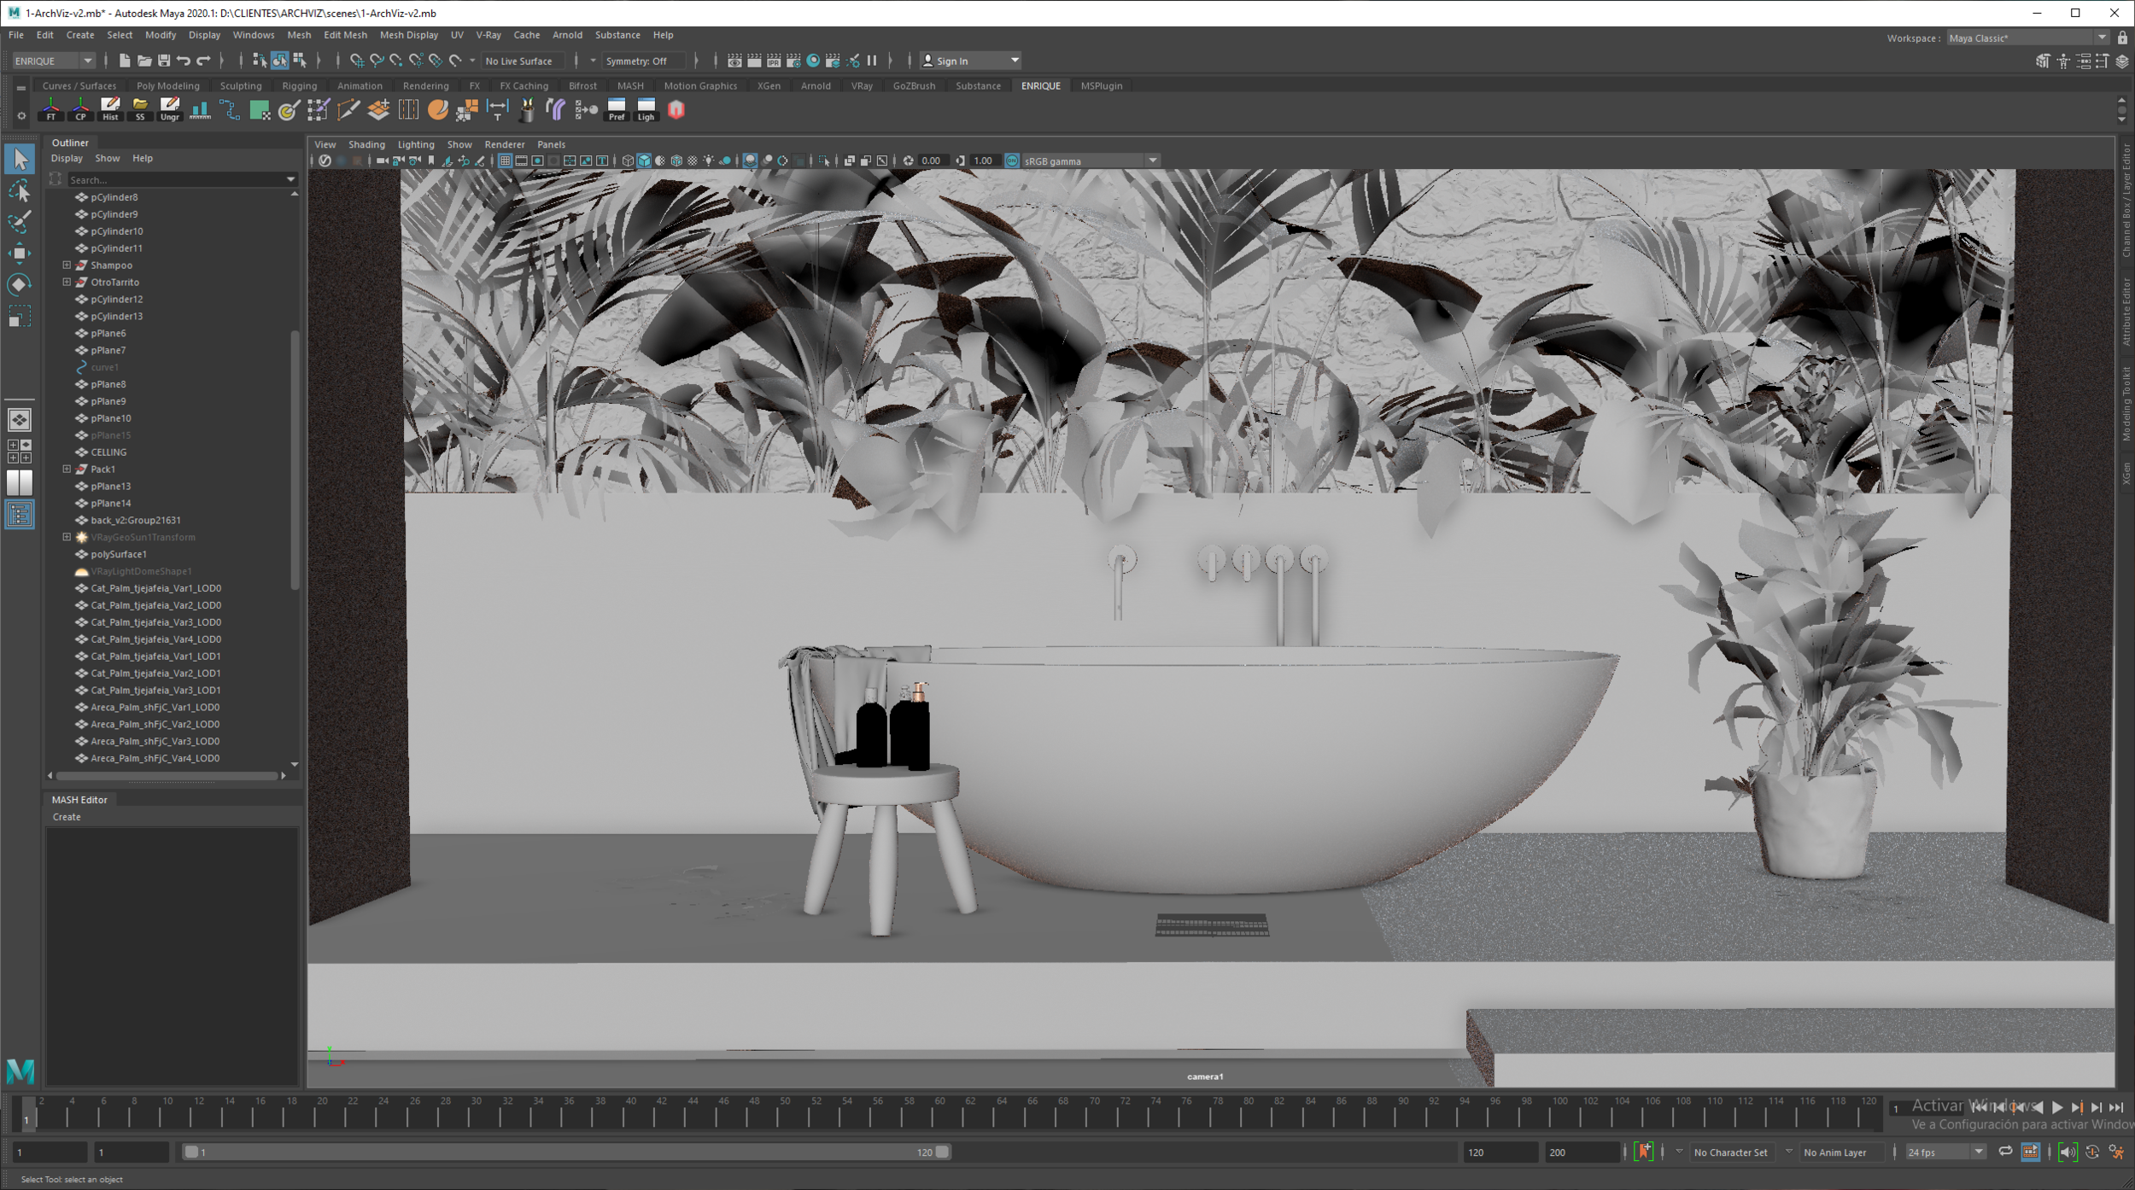Click the Render current frame clapperboard icon

755,61
